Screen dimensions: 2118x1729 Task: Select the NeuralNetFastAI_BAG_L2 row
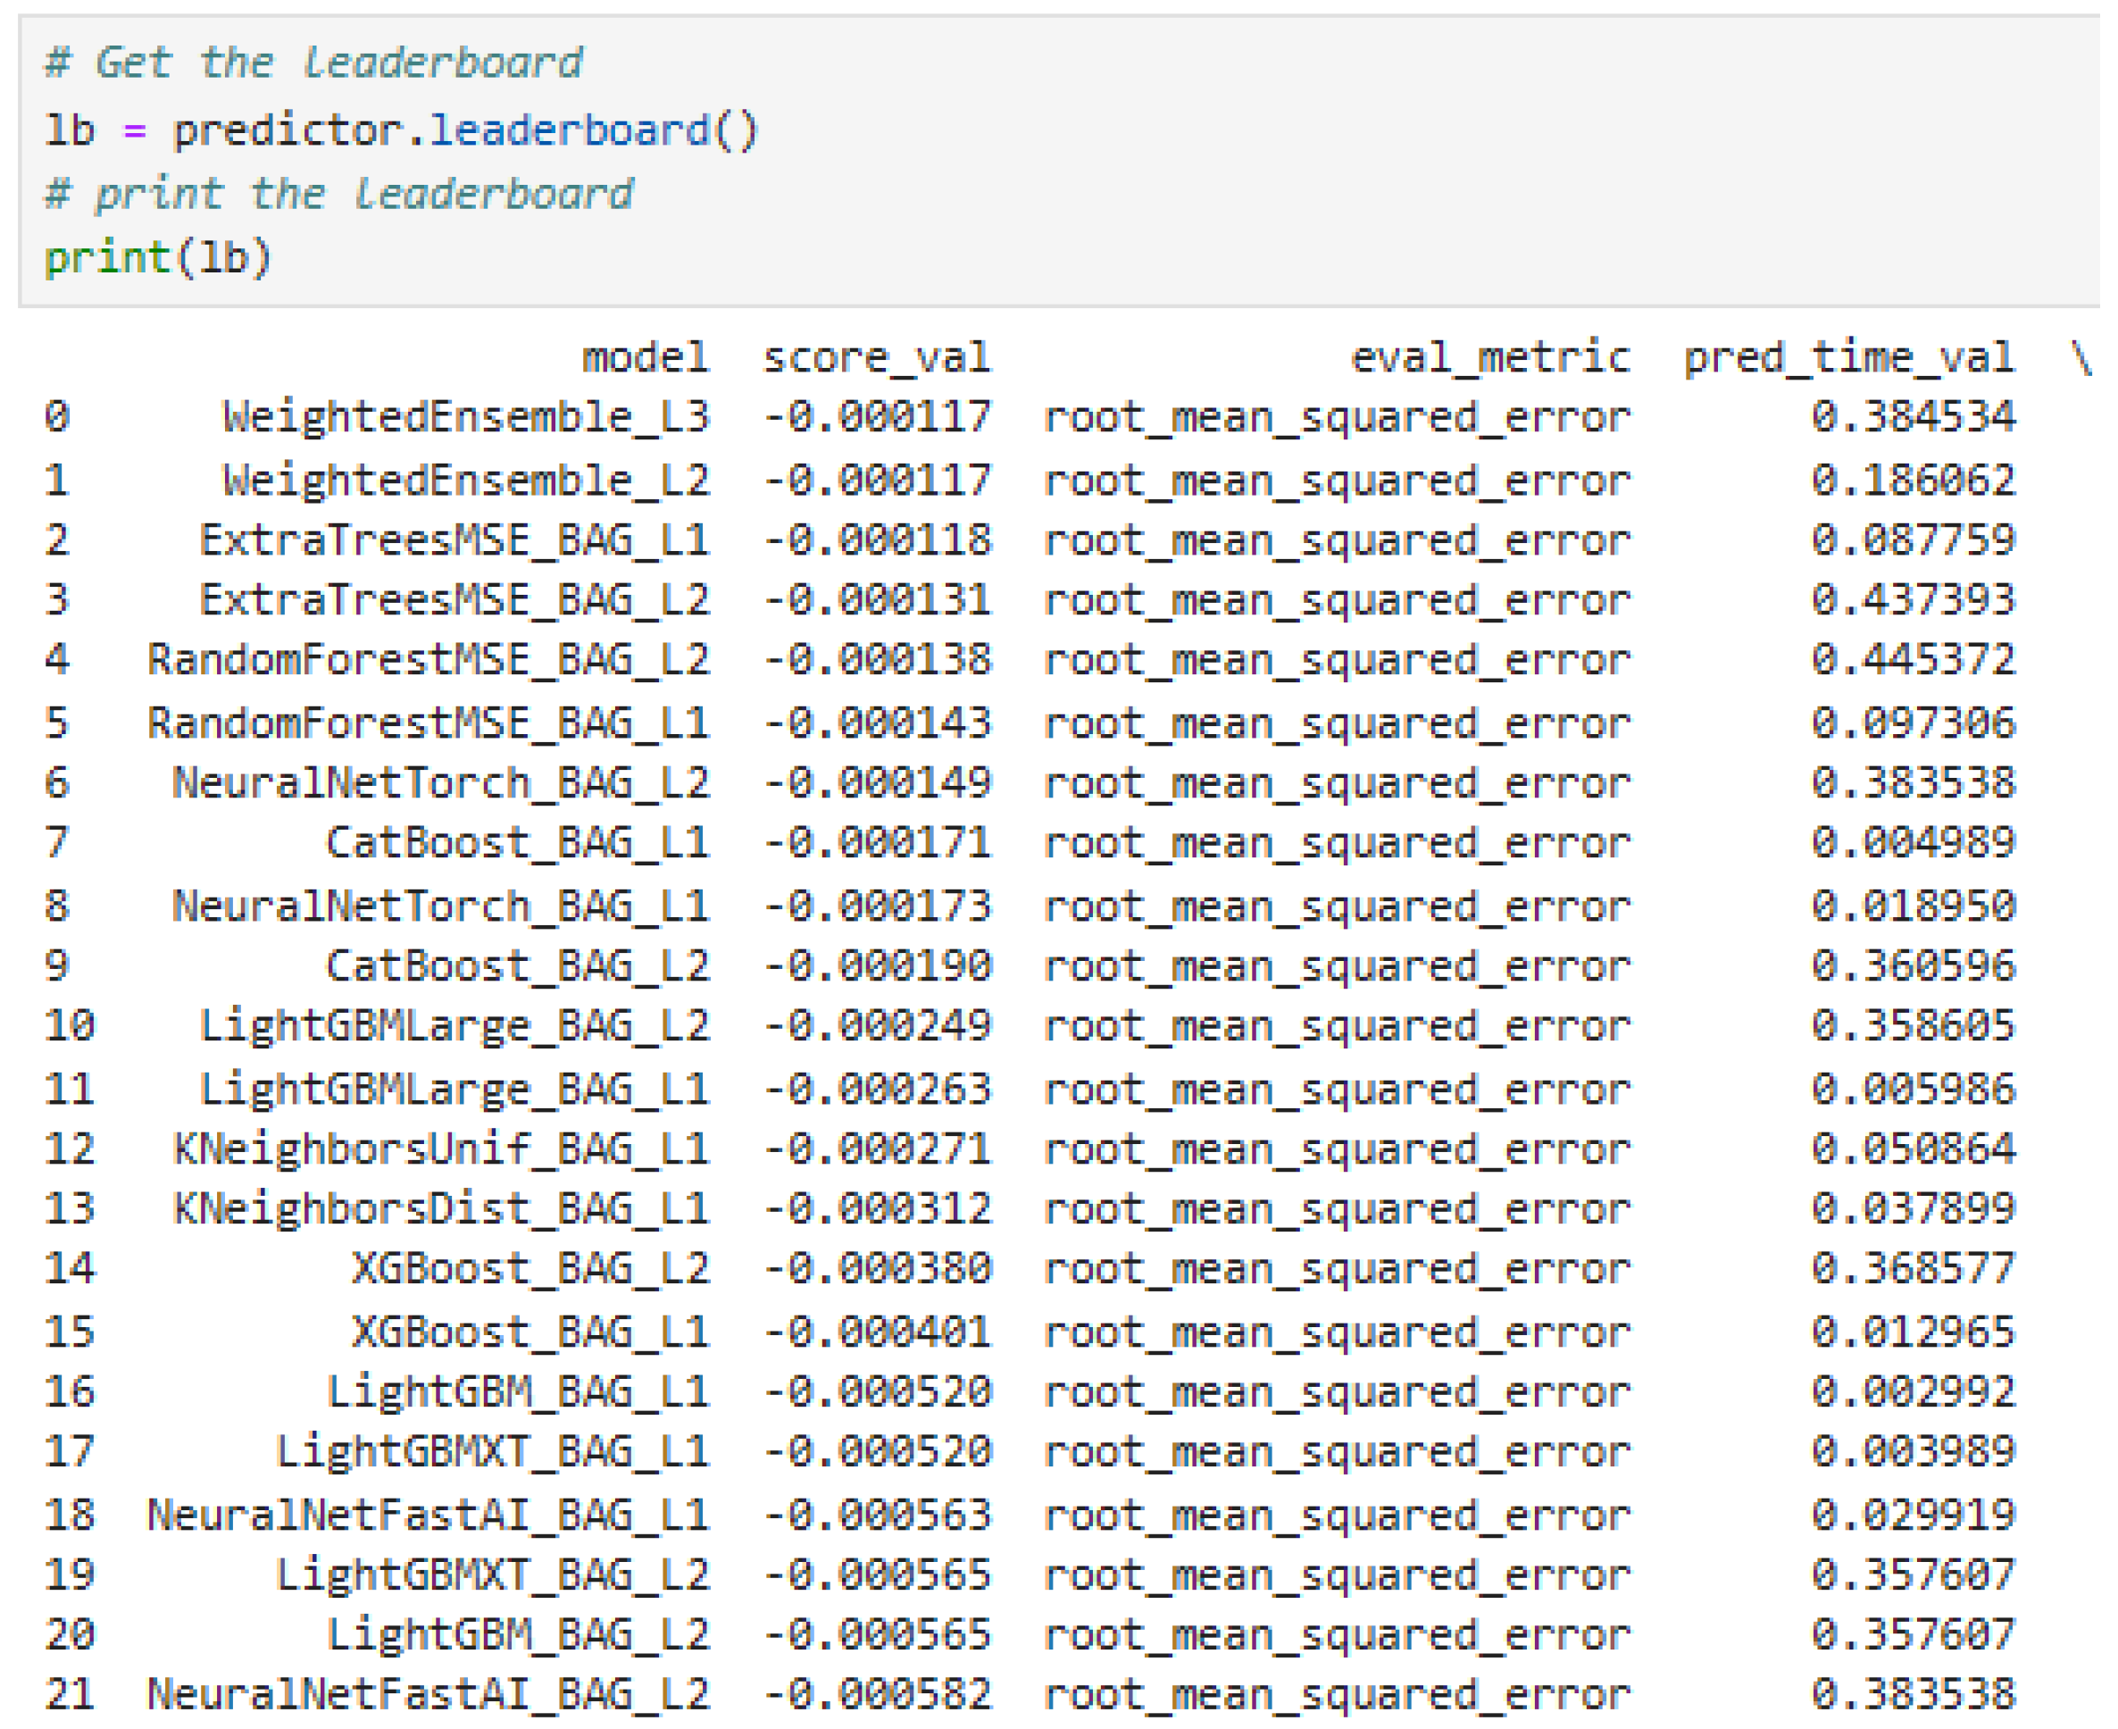click(429, 1691)
